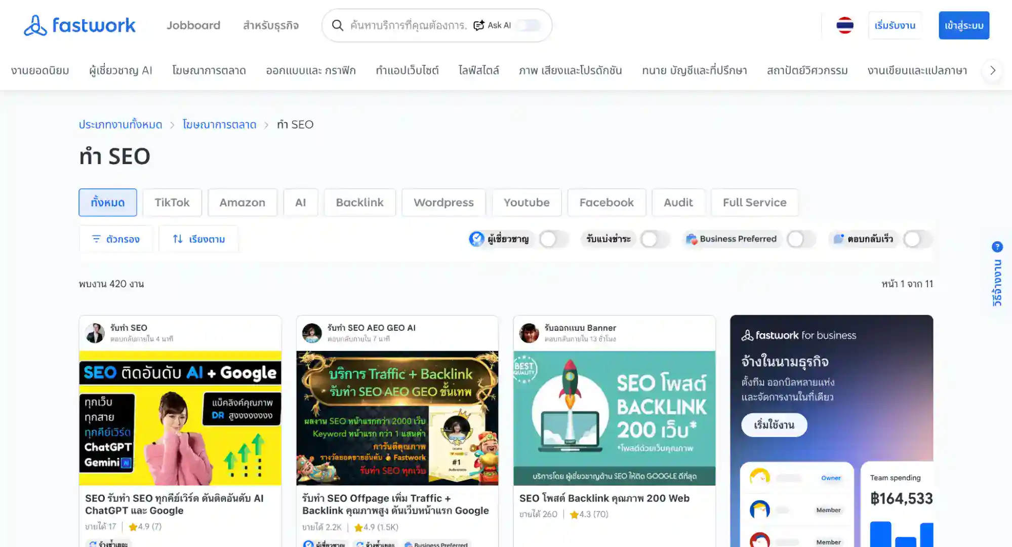This screenshot has height=547, width=1012.
Task: Click the Ask AI sparkle icon
Action: pos(478,25)
